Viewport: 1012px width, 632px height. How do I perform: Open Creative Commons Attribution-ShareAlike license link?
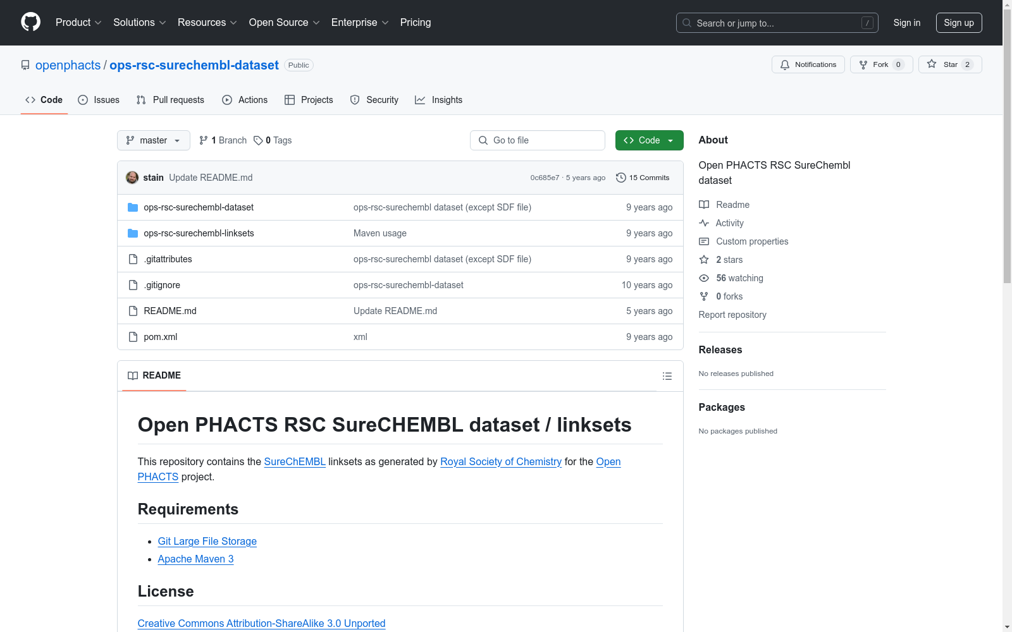(262, 623)
